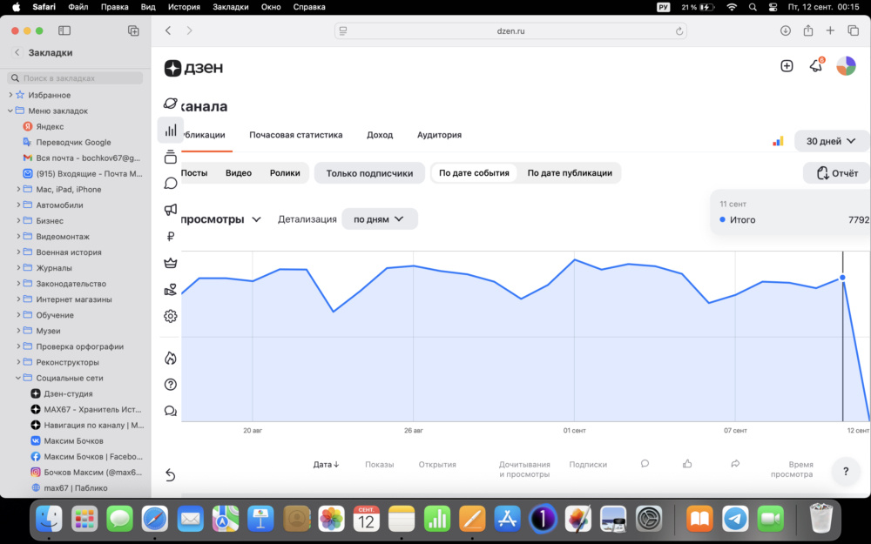This screenshot has width=871, height=544.
Task: Click the Dzen logo
Action: click(194, 68)
